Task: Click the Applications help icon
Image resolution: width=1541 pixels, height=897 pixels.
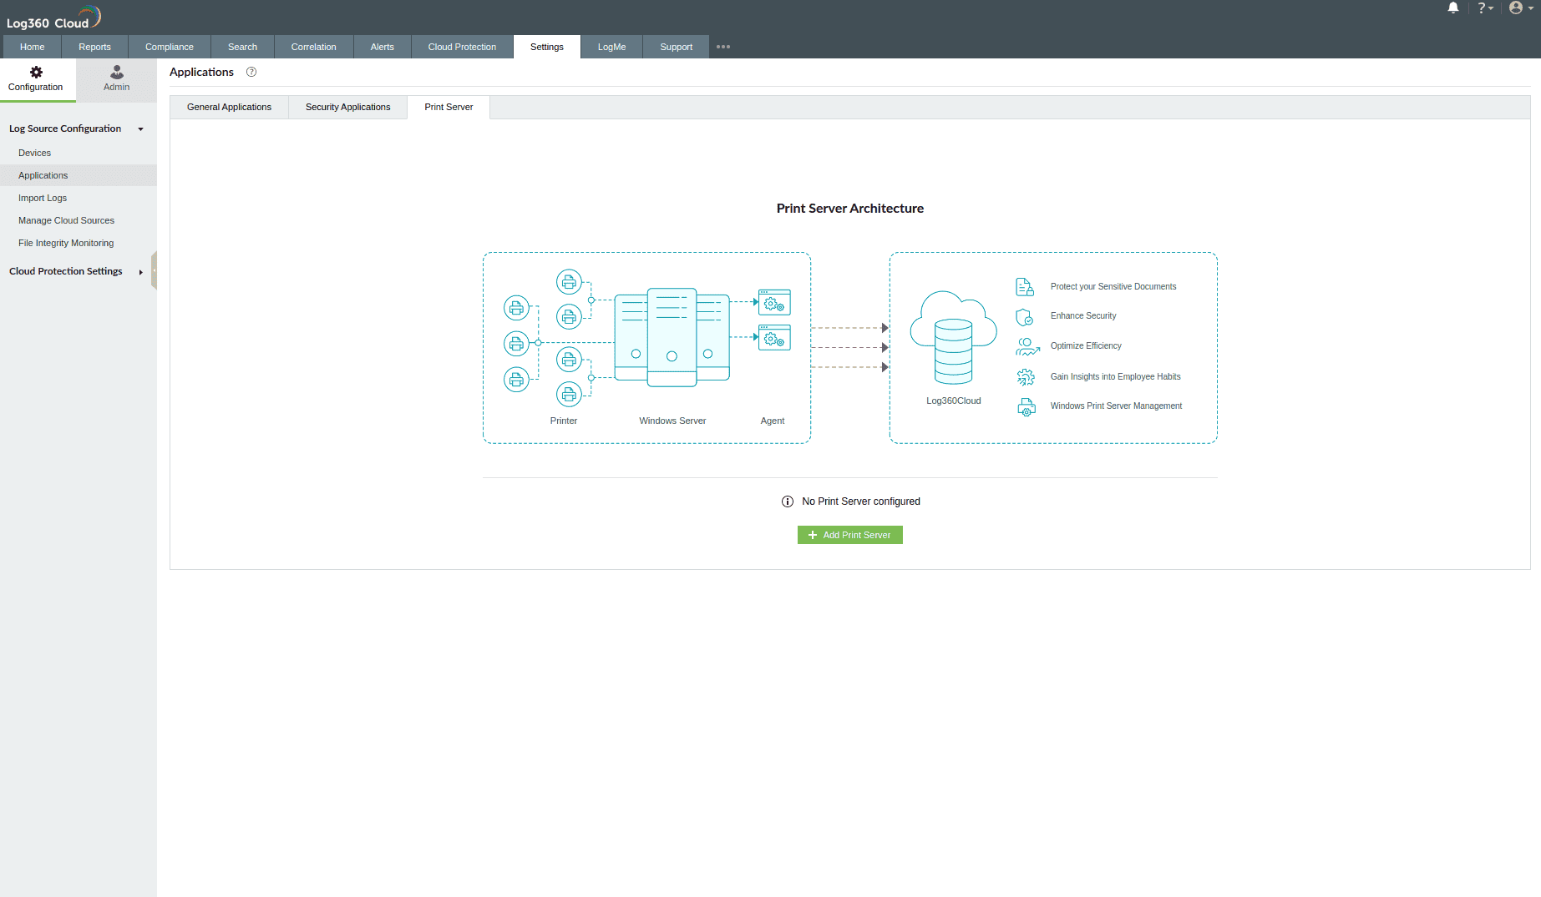Action: tap(251, 72)
